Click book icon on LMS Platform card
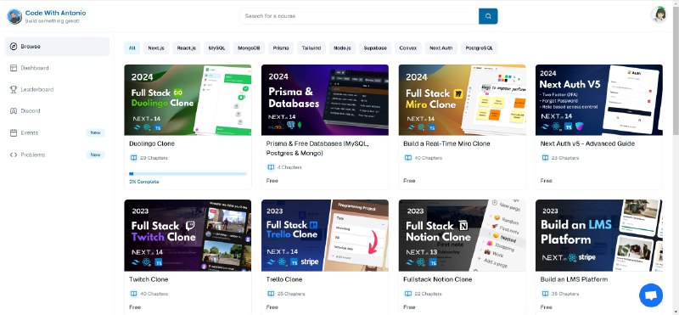This screenshot has height=315, width=679. (545, 294)
